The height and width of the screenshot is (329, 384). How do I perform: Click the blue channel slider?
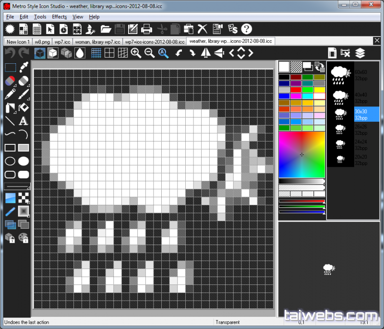(x=301, y=211)
